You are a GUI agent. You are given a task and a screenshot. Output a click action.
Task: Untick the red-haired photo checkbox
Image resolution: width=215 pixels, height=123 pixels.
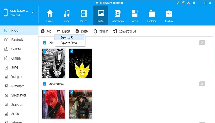[x=45, y=92]
